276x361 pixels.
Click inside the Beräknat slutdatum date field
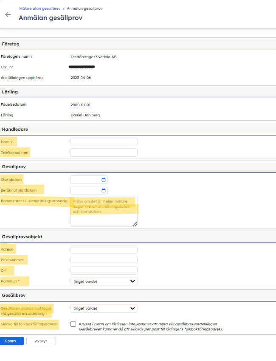[85, 190]
